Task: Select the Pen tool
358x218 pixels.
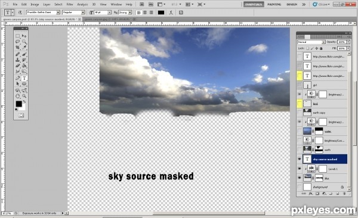Action: (18, 78)
